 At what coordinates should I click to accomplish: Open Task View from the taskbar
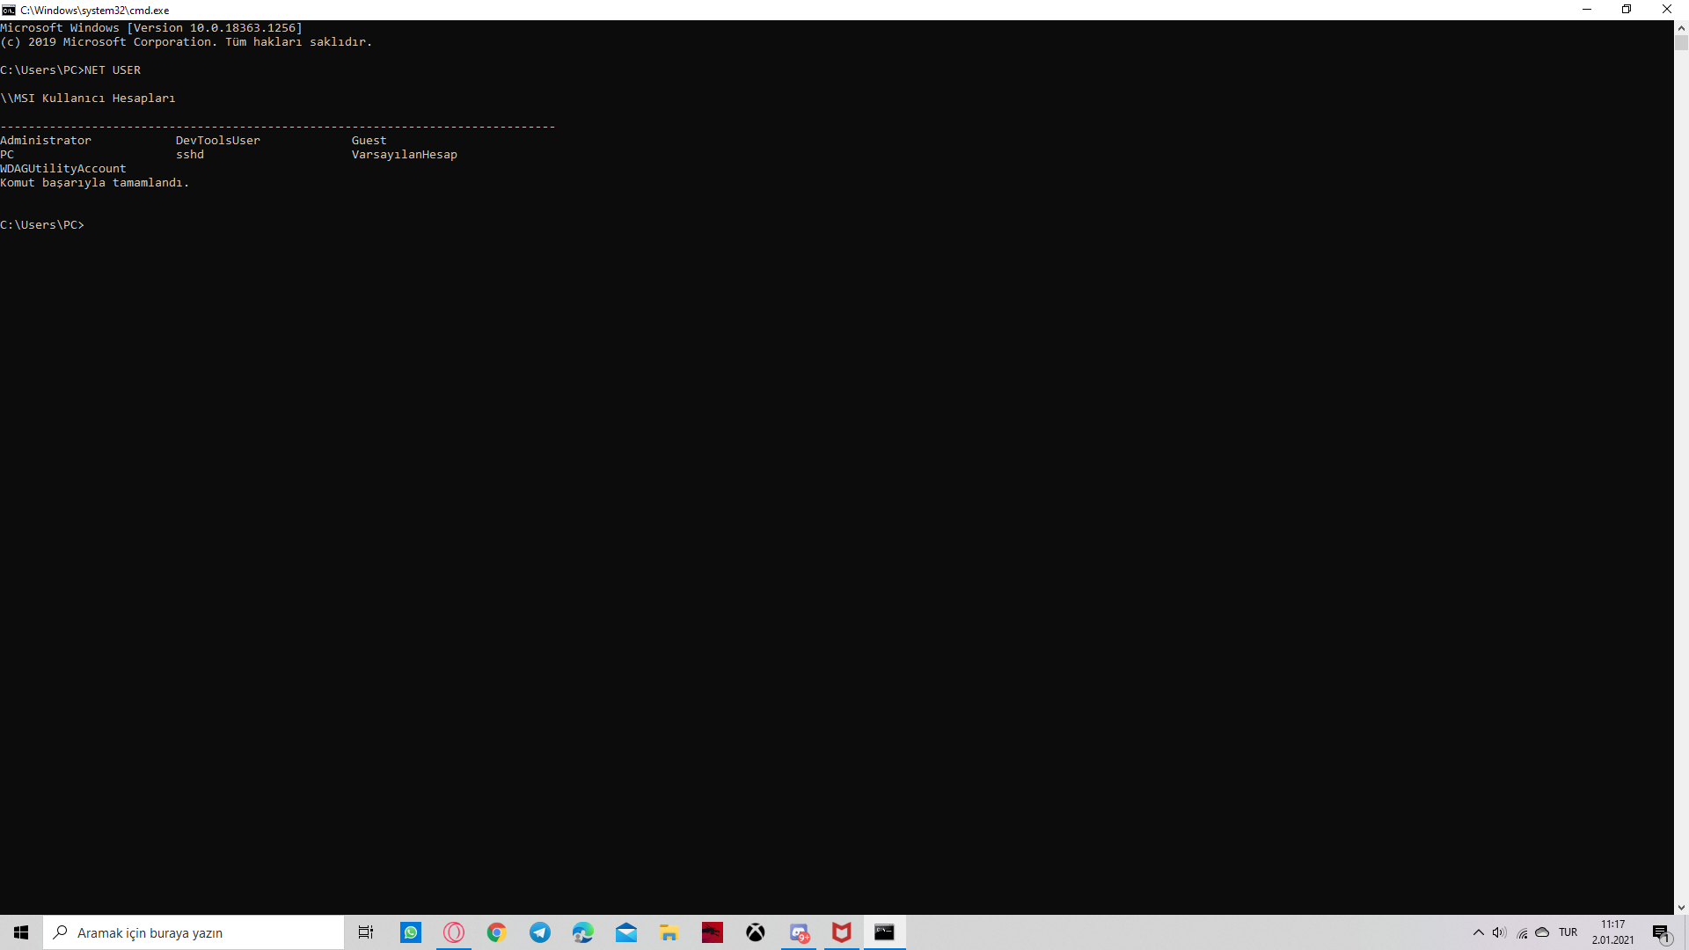tap(366, 932)
